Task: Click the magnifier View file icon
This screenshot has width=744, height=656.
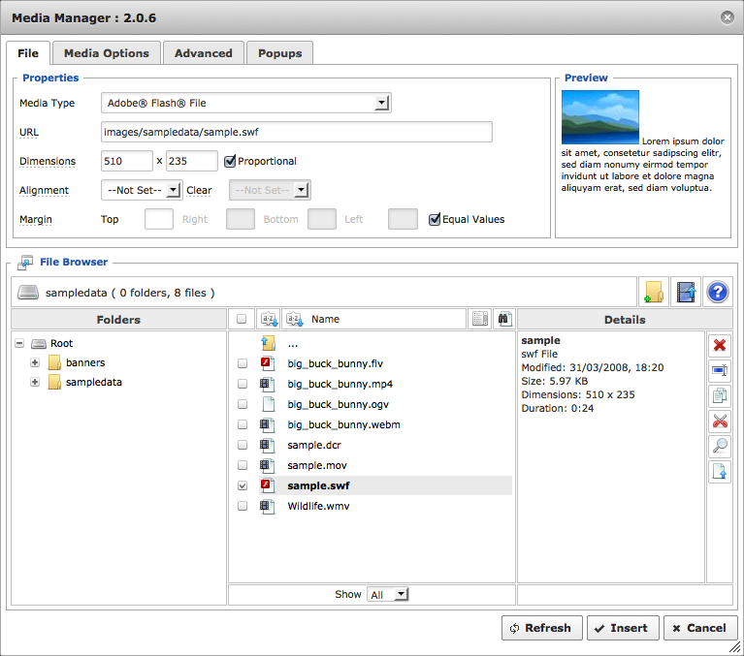Action: pyautogui.click(x=720, y=447)
